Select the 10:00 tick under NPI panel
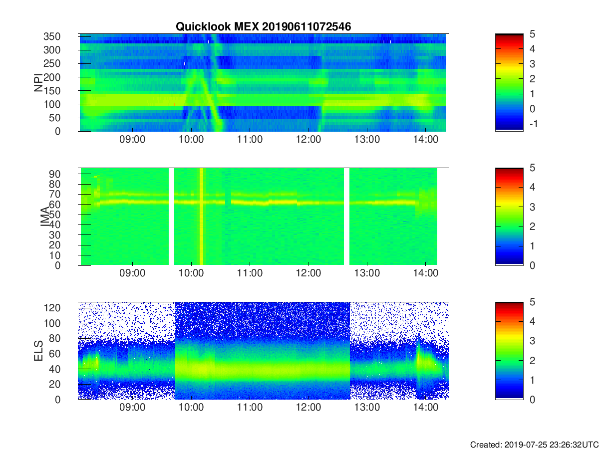 point(191,140)
